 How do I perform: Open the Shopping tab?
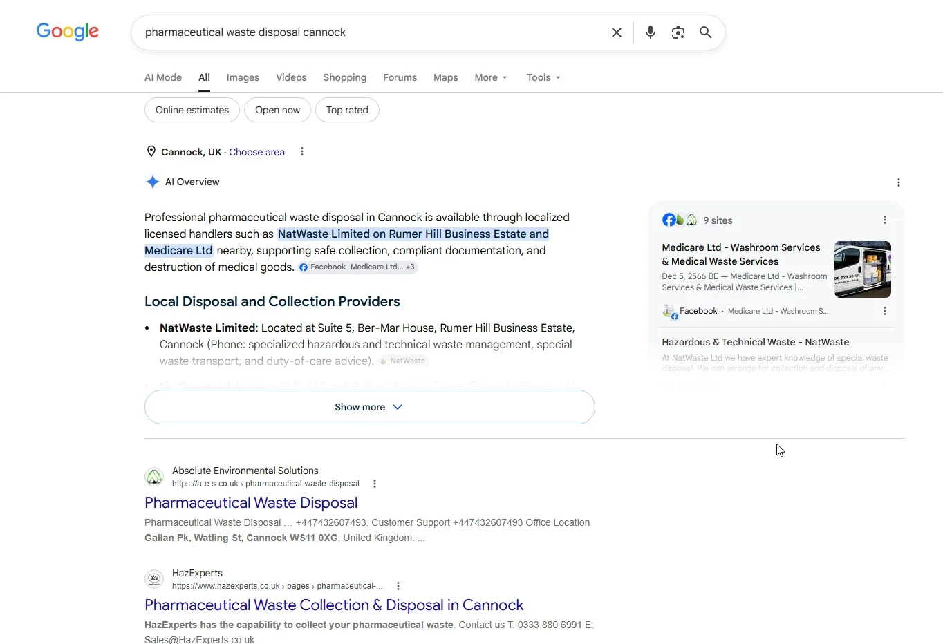(x=344, y=77)
